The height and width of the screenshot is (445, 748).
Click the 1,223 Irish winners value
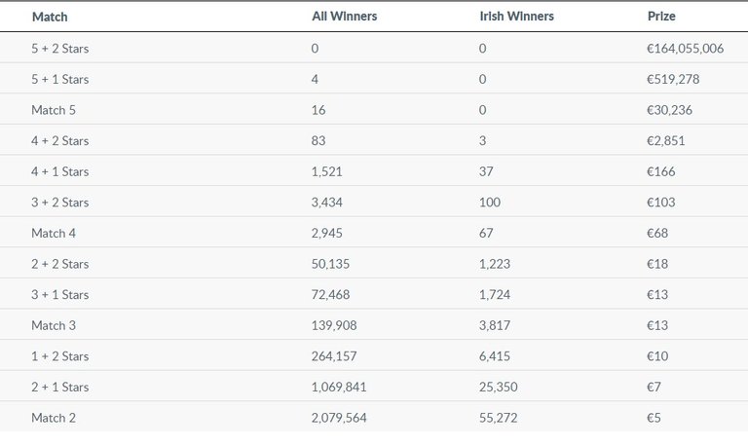tap(495, 264)
